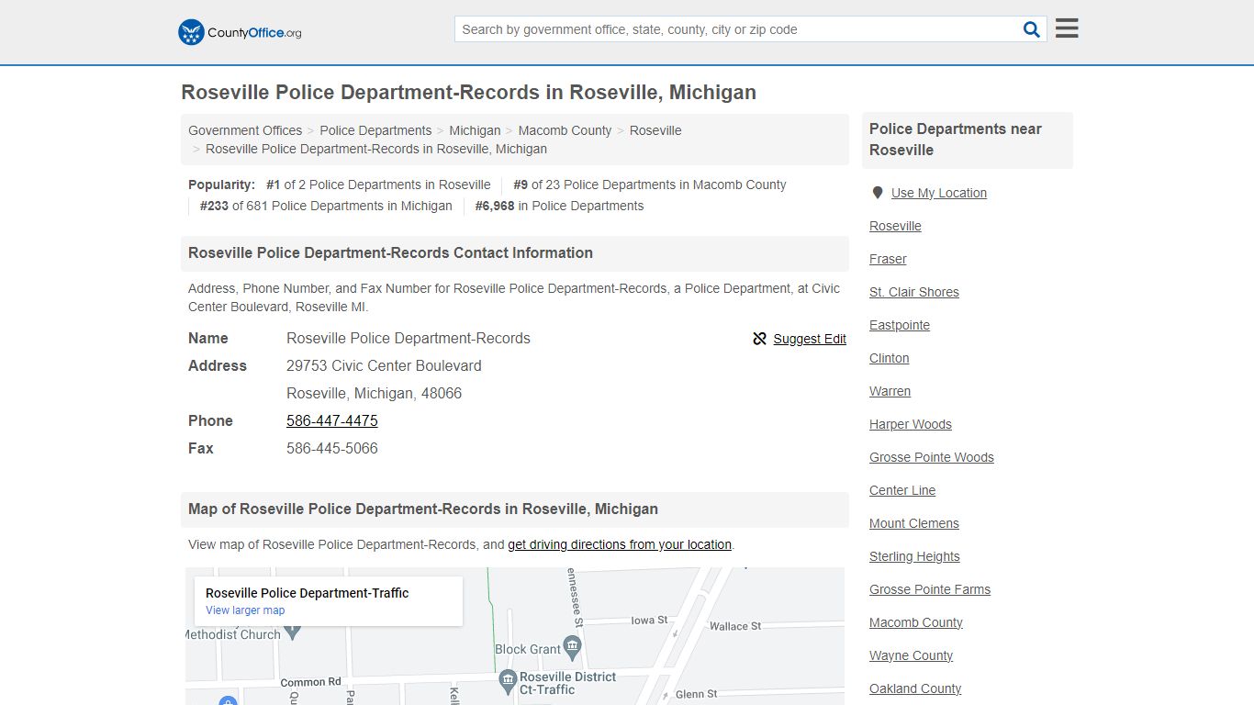Click Roseville, Michigan, 48066 text
Image resolution: width=1254 pixels, height=705 pixels.
coord(374,393)
